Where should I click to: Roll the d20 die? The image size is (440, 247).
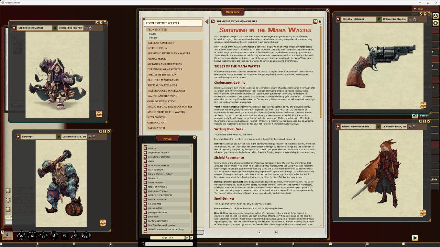[x=21, y=235]
